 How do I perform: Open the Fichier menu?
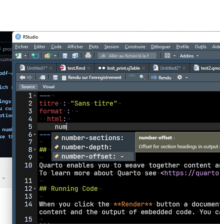click(x=22, y=47)
